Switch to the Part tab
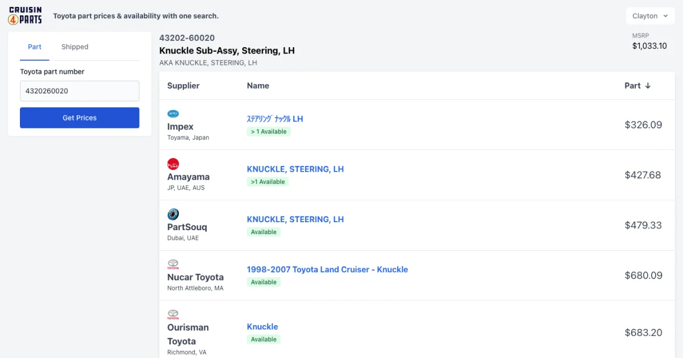This screenshot has height=358, width=683. (x=35, y=47)
